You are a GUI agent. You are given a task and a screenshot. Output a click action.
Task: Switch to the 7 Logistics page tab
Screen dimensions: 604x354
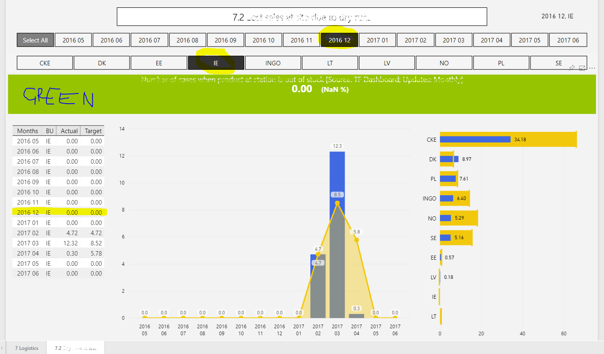(27, 348)
